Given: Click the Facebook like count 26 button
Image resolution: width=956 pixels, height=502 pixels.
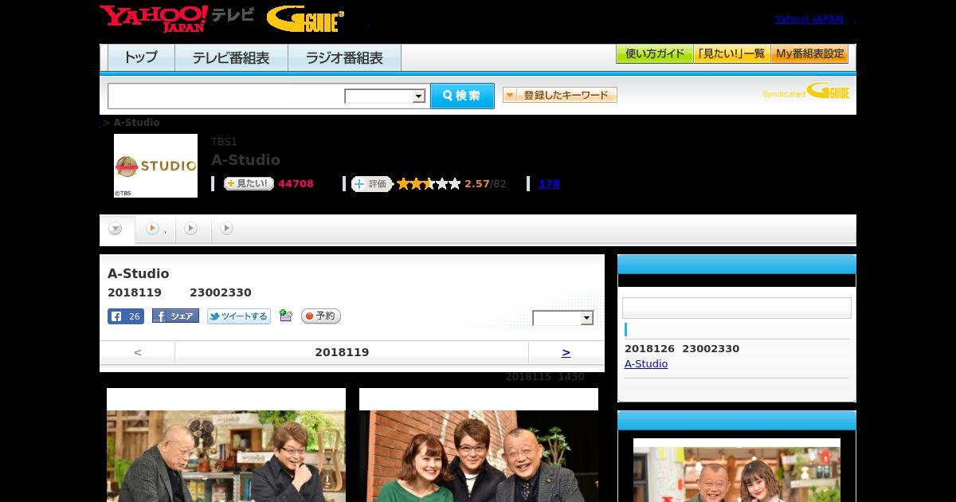Looking at the screenshot, I should (126, 316).
